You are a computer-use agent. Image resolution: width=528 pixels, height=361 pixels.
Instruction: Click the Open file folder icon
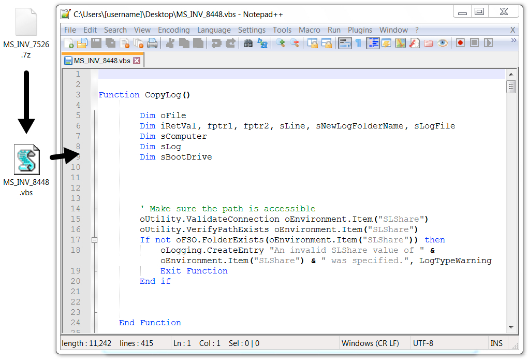(82, 43)
